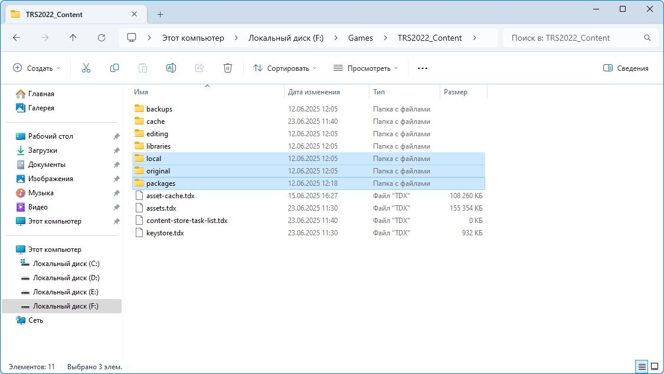Select the packages folder
This screenshot has width=664, height=374.
309,183
